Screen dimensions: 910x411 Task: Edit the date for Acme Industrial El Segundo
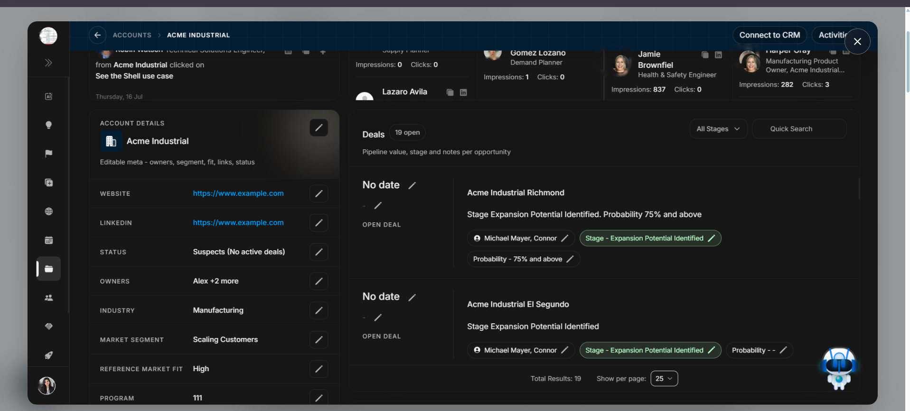(x=412, y=297)
